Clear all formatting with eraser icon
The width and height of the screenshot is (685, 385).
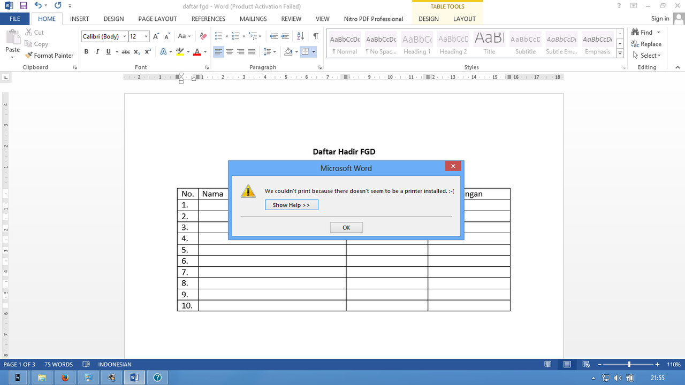click(x=203, y=36)
